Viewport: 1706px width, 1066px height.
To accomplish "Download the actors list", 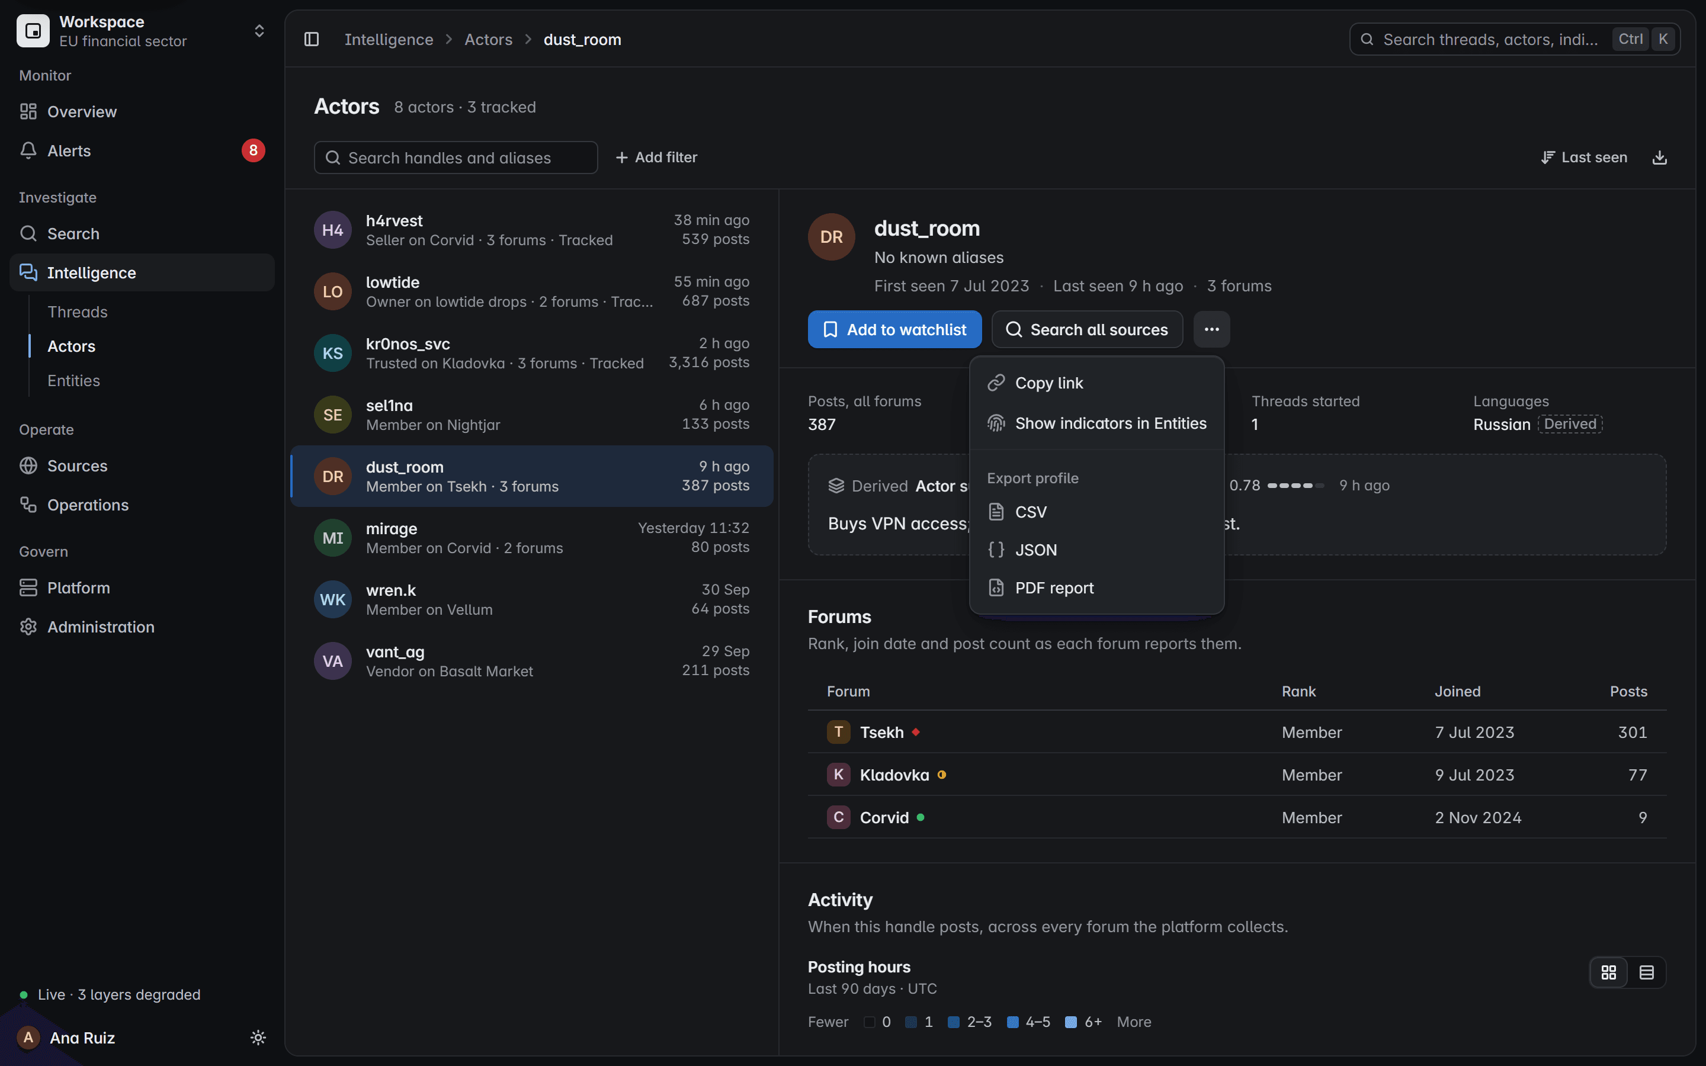I will (x=1659, y=157).
